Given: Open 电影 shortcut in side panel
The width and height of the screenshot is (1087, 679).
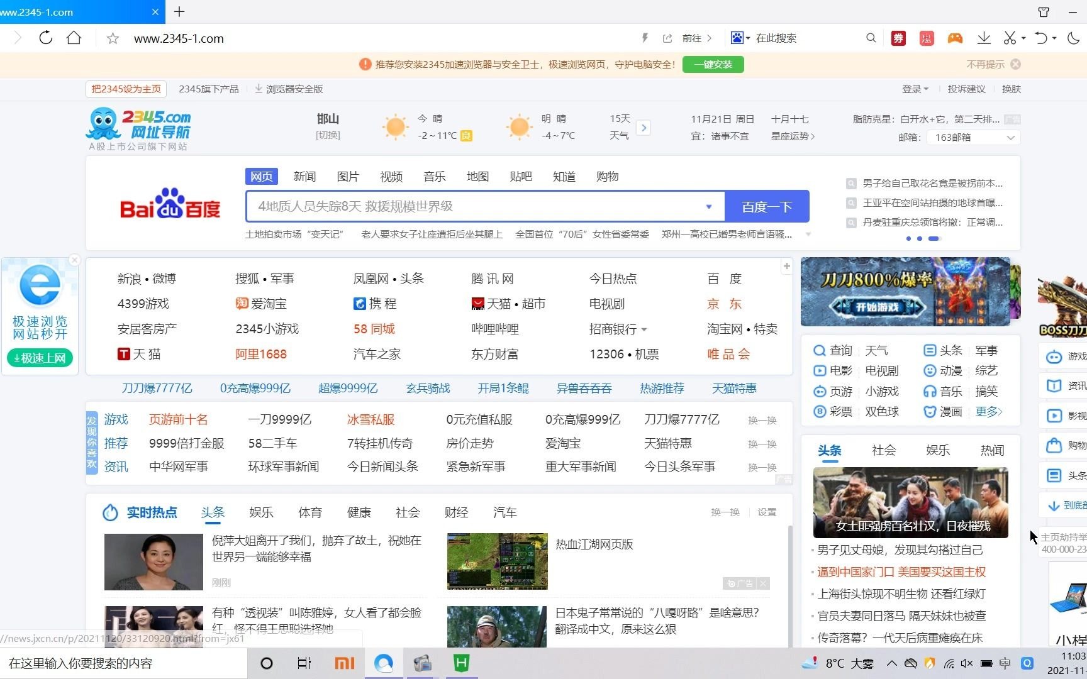Looking at the screenshot, I should coord(832,370).
